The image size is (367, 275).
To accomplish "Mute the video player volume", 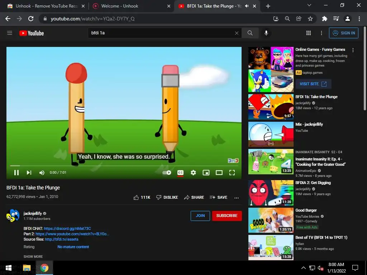I will pyautogui.click(x=42, y=173).
